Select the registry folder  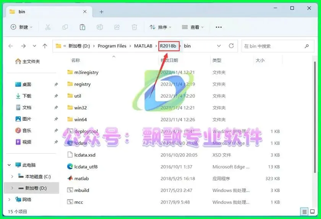tap(79, 84)
